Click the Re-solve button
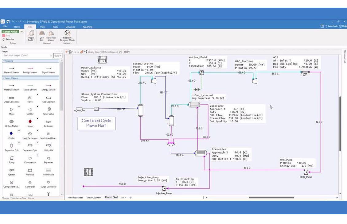The image size is (347, 224). 8,39
